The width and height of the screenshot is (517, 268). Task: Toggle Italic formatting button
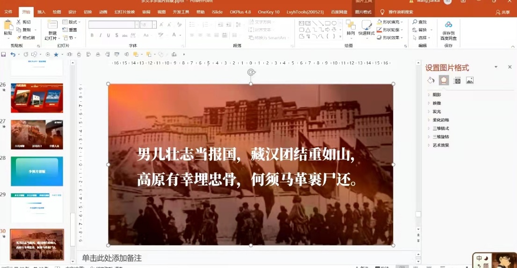click(x=100, y=35)
